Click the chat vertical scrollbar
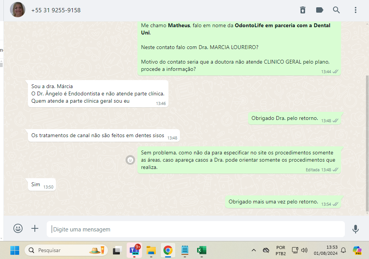The height and width of the screenshot is (259, 369). [x=367, y=142]
